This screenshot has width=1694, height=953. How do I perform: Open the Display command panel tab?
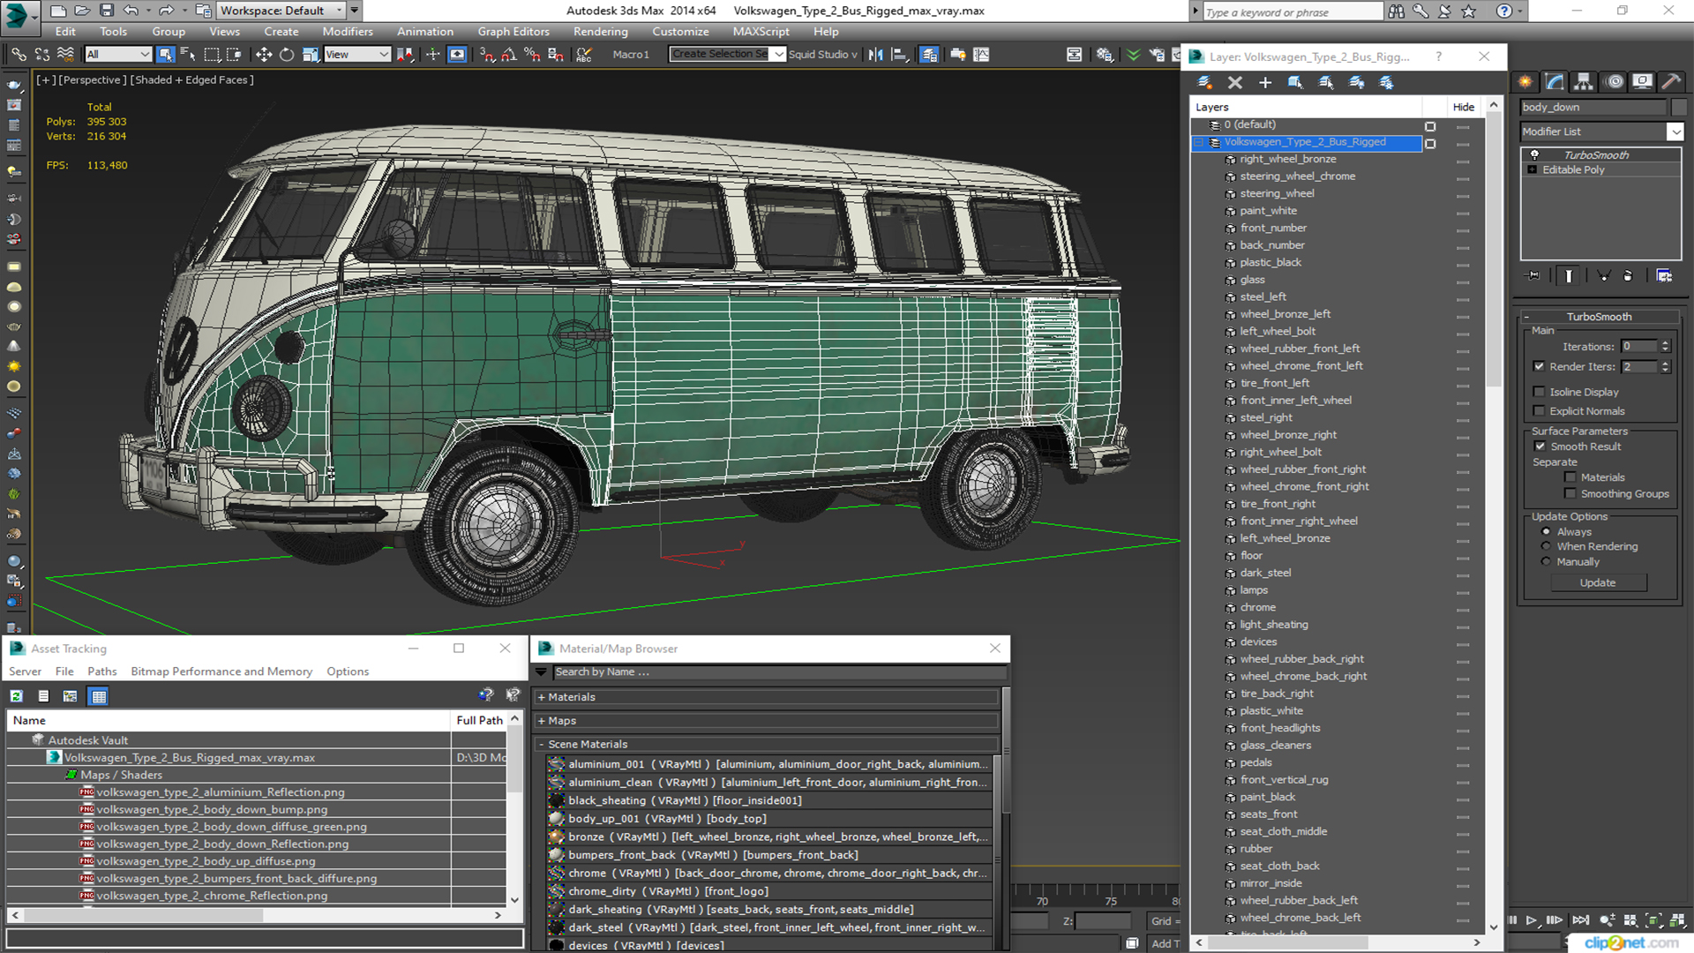point(1642,81)
